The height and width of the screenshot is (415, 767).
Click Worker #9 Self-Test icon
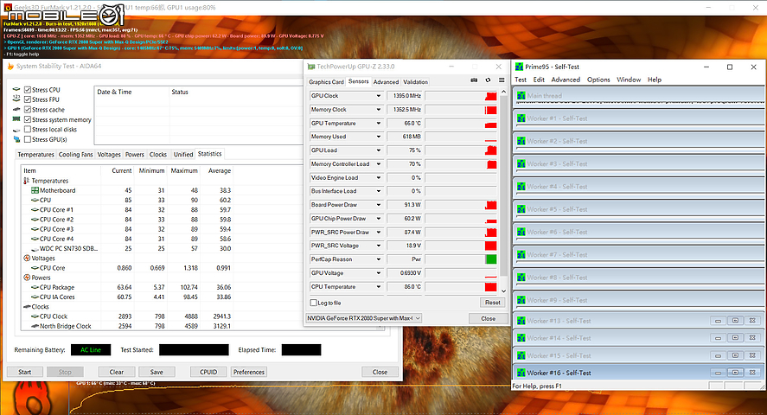[x=521, y=300]
